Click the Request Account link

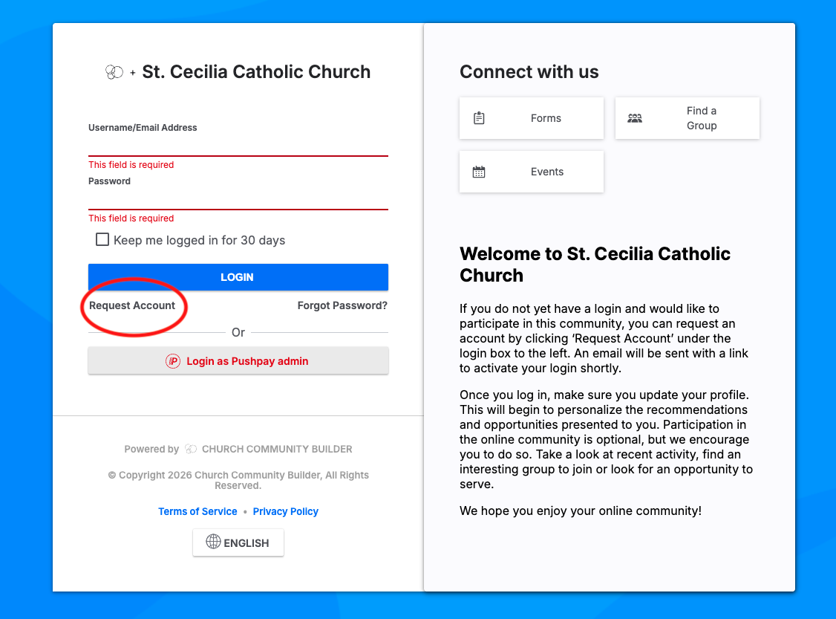click(x=132, y=305)
